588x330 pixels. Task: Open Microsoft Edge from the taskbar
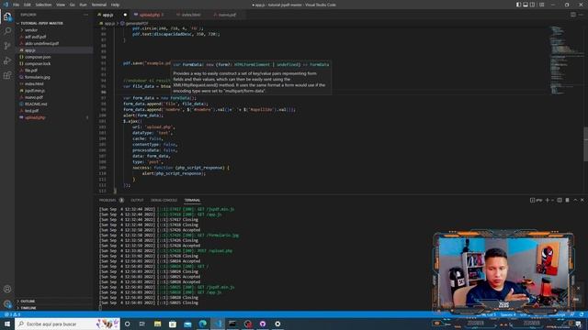coord(202,324)
